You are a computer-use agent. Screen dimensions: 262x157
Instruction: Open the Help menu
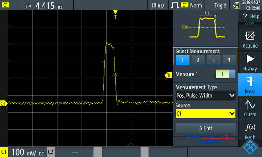pyautogui.click(x=250, y=16)
